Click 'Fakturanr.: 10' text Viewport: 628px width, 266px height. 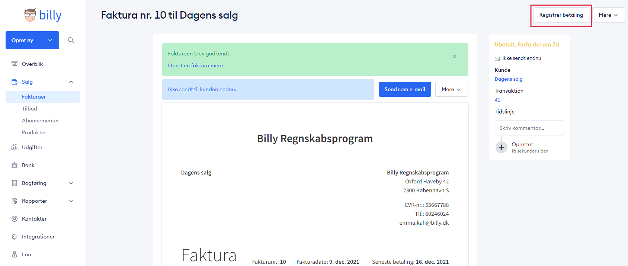pyautogui.click(x=269, y=262)
